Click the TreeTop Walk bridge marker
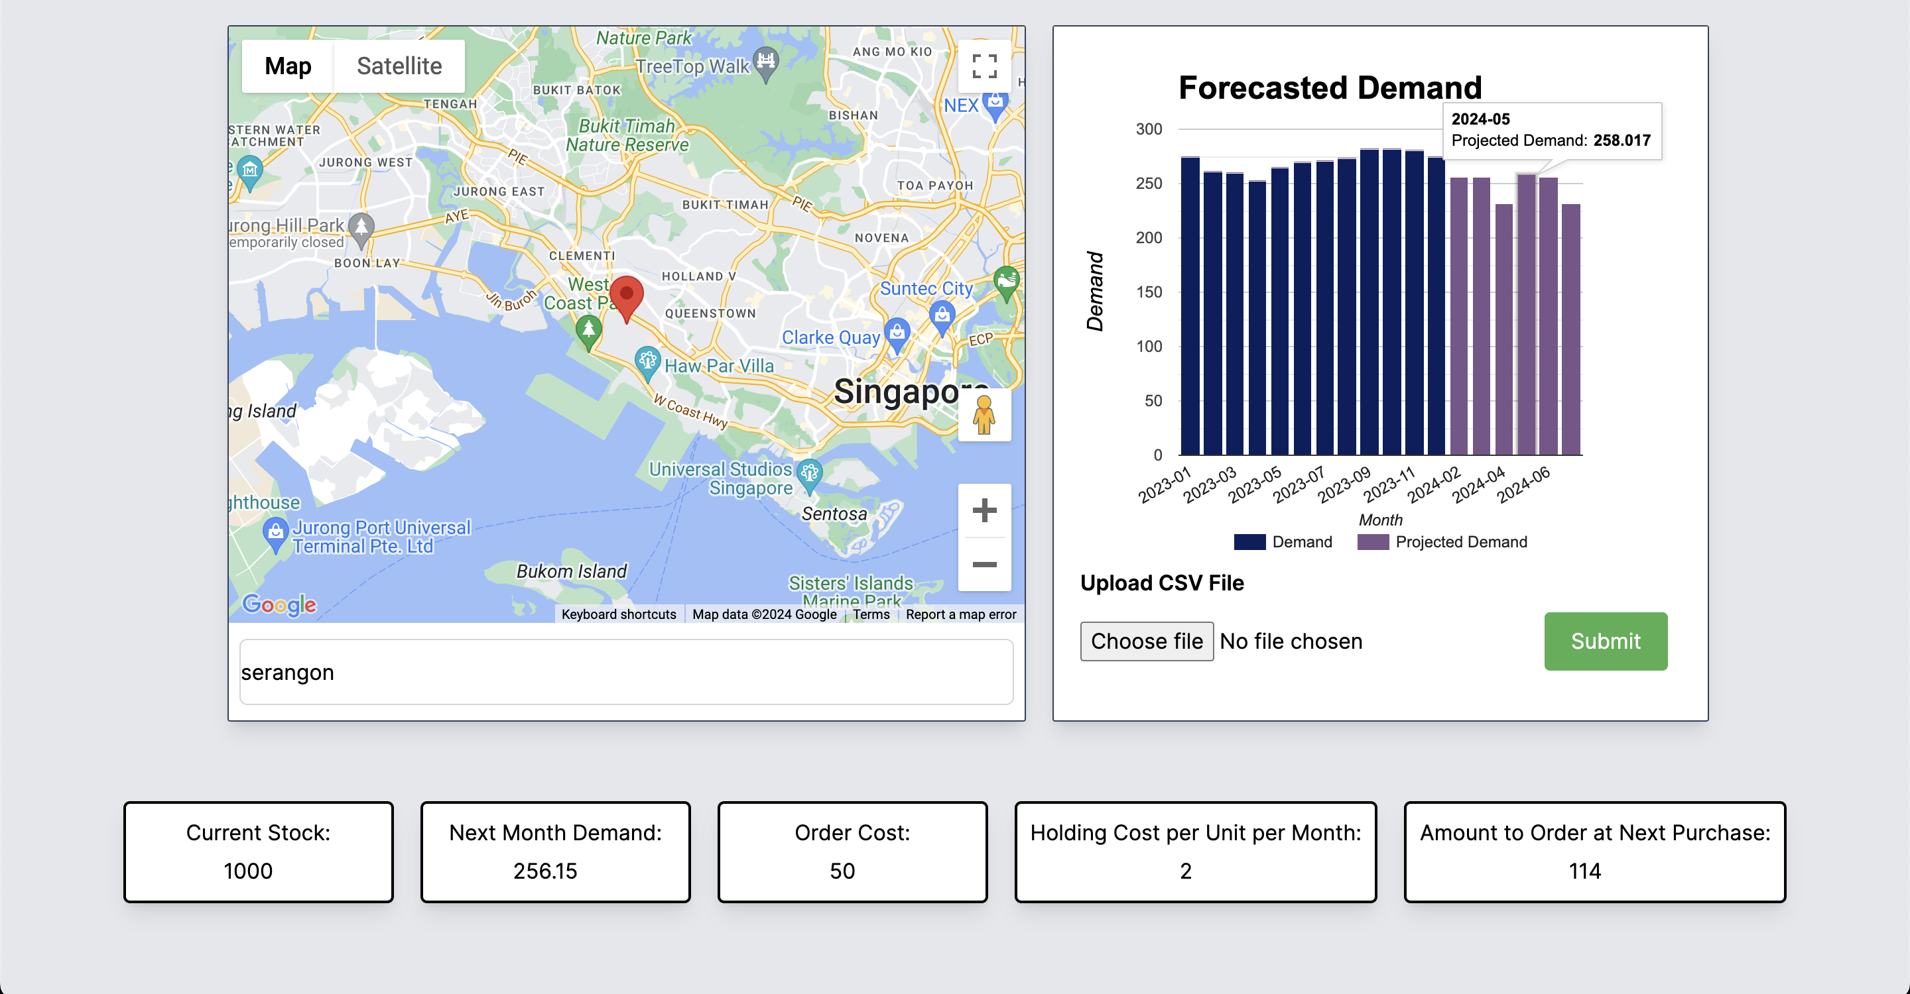The height and width of the screenshot is (994, 1910). tap(766, 62)
